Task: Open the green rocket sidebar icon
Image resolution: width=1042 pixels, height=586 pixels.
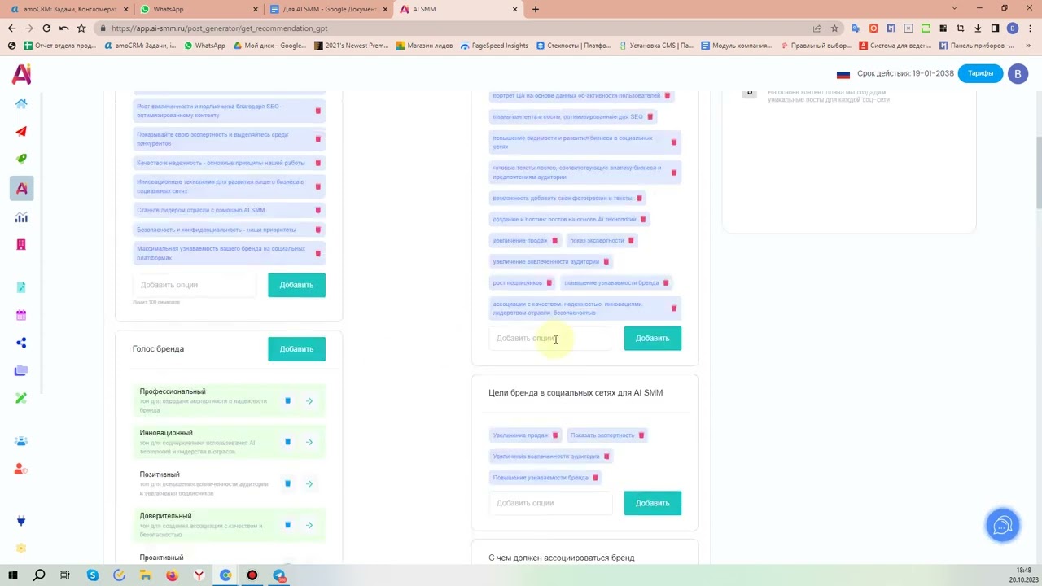Action: pyautogui.click(x=21, y=159)
